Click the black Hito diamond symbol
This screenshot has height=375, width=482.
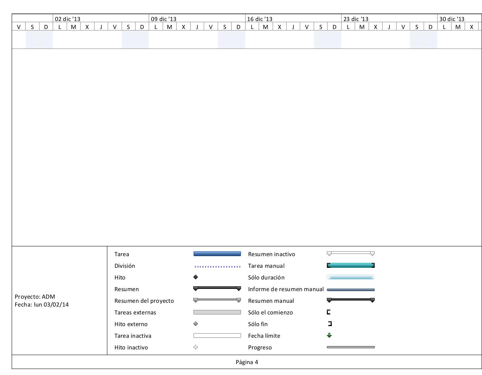tap(195, 277)
